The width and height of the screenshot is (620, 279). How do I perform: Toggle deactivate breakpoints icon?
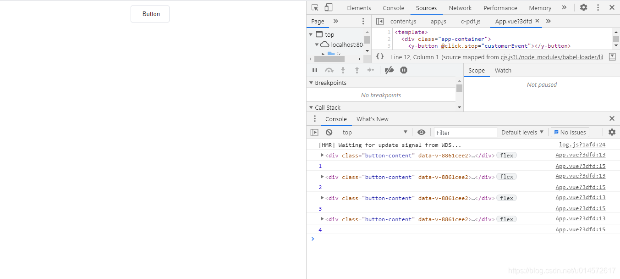[389, 70]
